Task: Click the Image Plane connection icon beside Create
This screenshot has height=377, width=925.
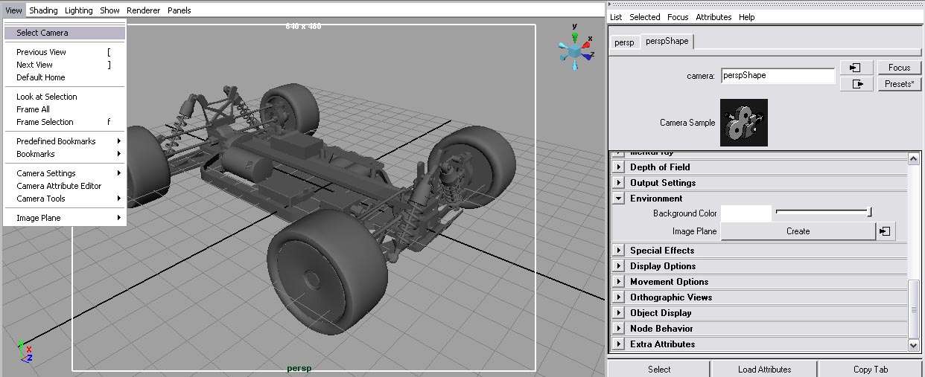Action: tap(885, 231)
